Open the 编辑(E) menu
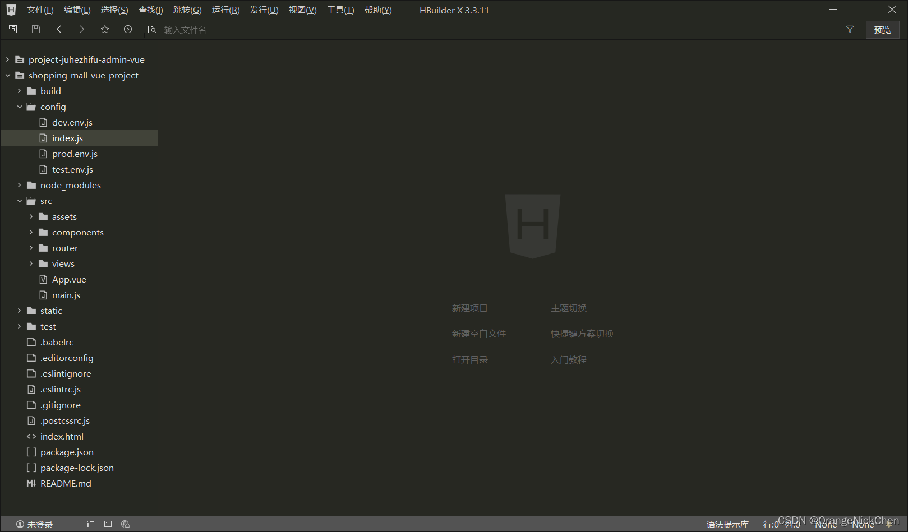Image resolution: width=908 pixels, height=532 pixels. click(x=77, y=10)
